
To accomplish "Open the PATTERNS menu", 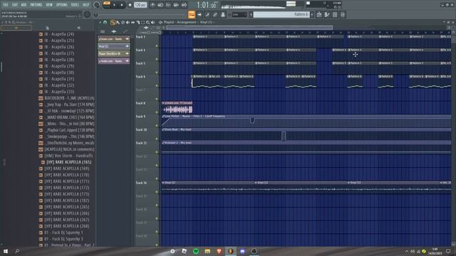I will [36, 5].
